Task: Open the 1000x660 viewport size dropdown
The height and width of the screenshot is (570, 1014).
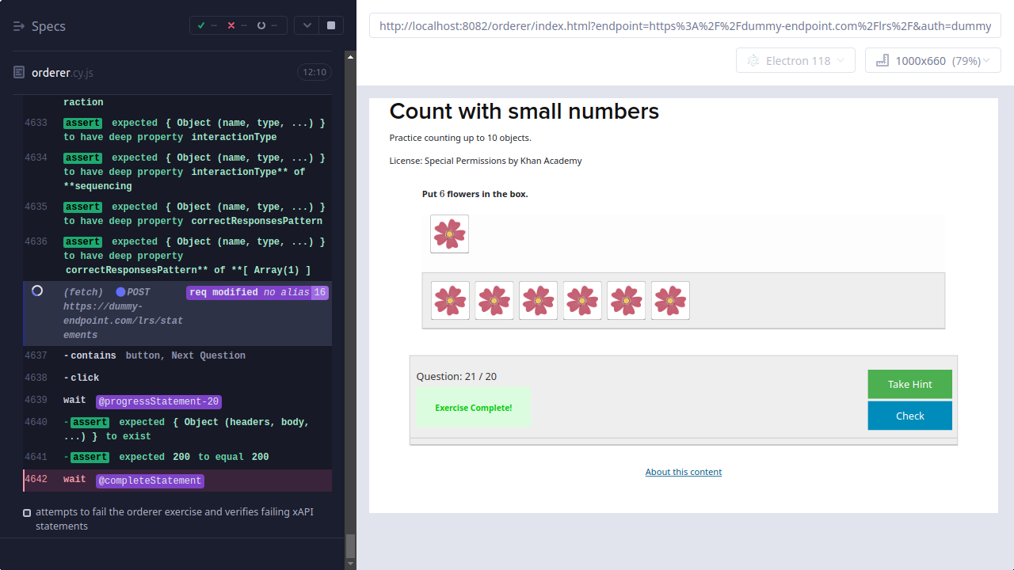Action: [x=932, y=61]
